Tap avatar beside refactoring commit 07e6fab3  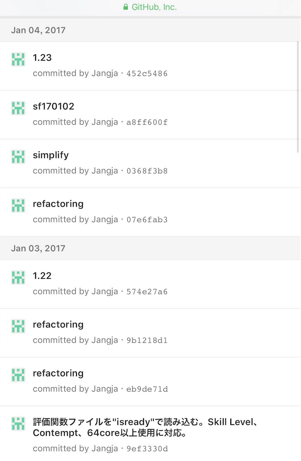click(18, 205)
